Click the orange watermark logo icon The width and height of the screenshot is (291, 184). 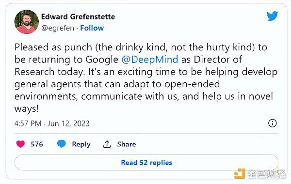pos(240,174)
